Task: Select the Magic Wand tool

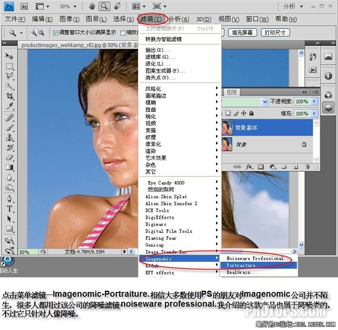Action: [x=9, y=86]
